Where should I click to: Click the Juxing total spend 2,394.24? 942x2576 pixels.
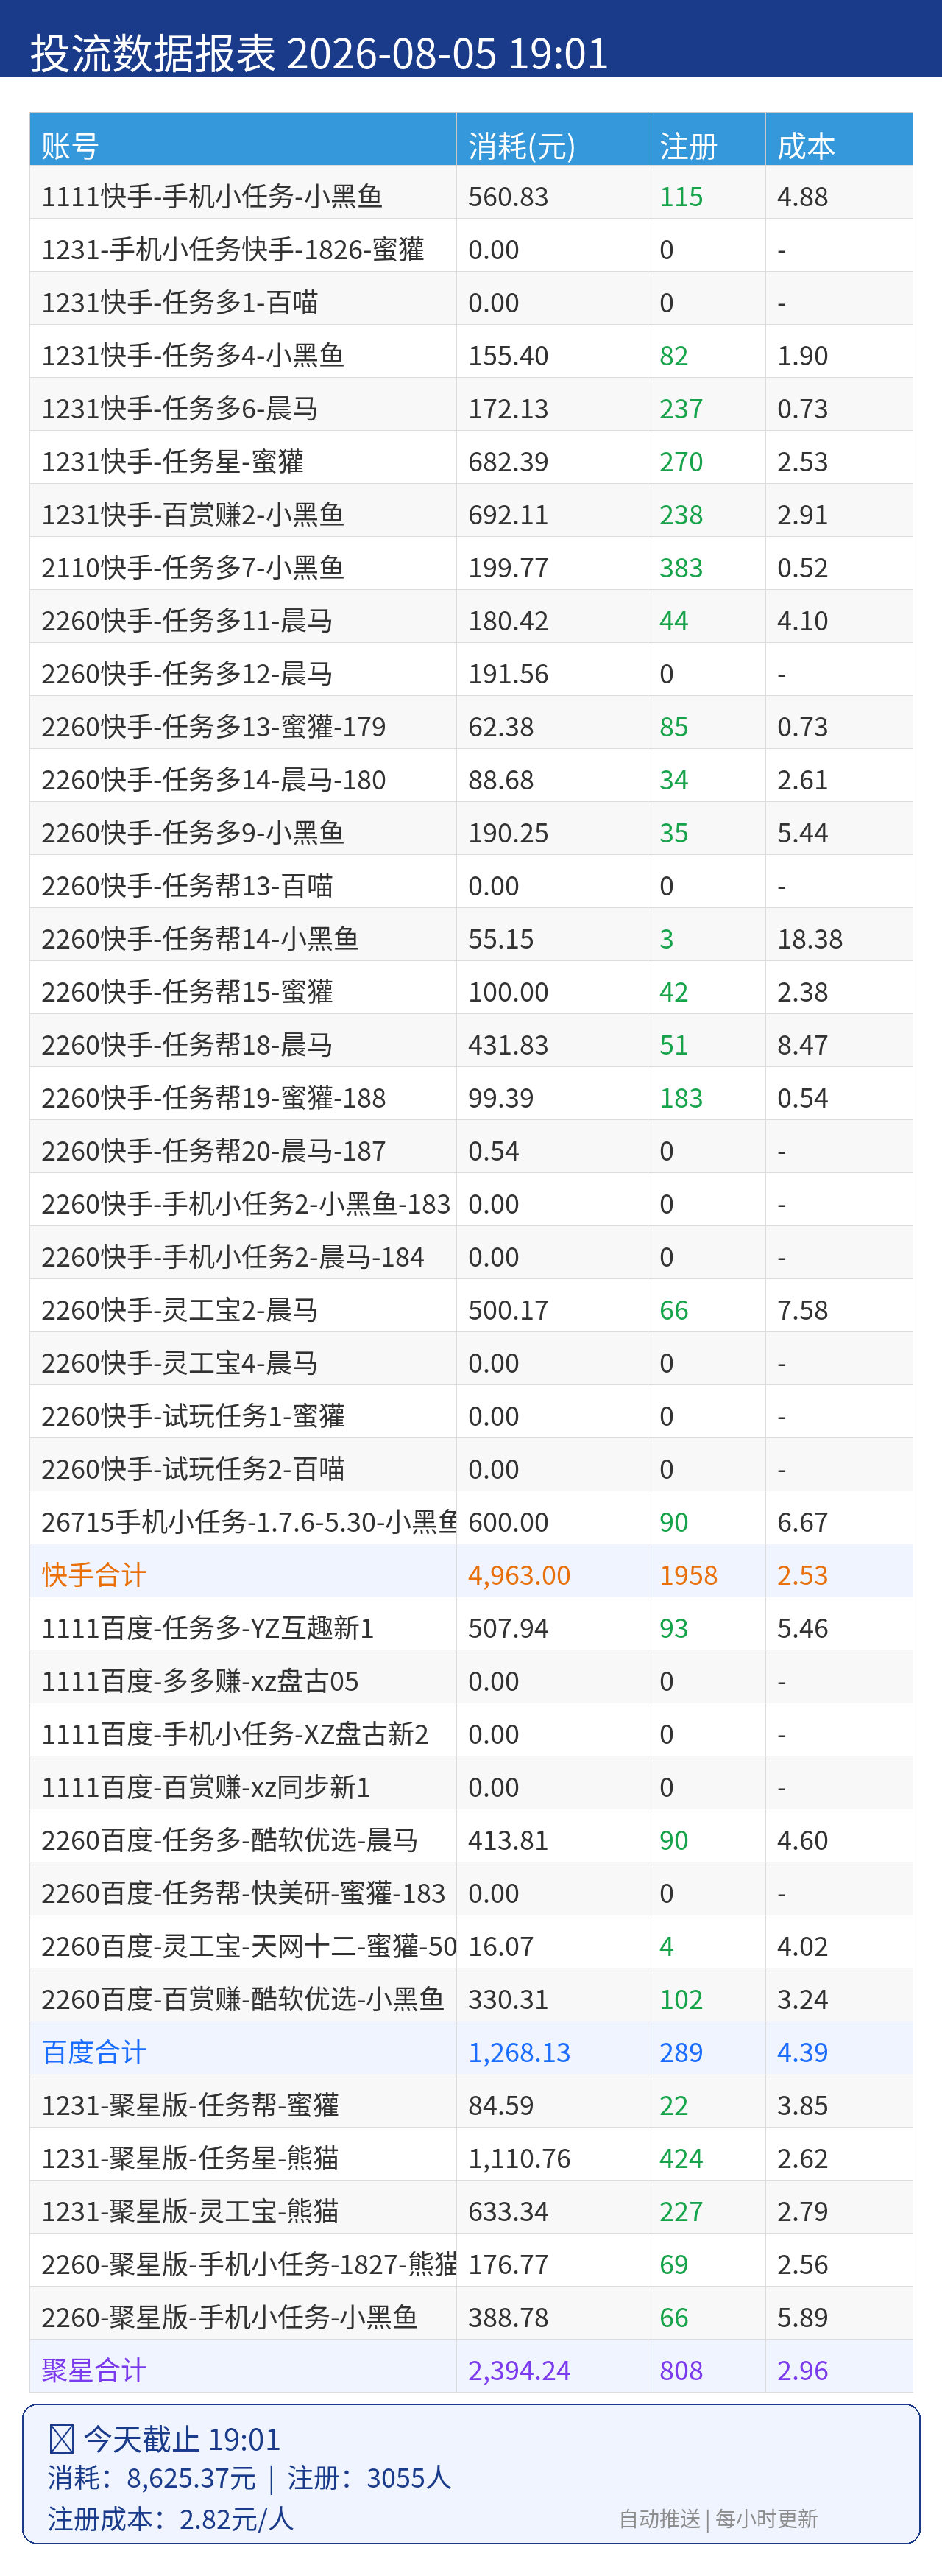pyautogui.click(x=520, y=2370)
